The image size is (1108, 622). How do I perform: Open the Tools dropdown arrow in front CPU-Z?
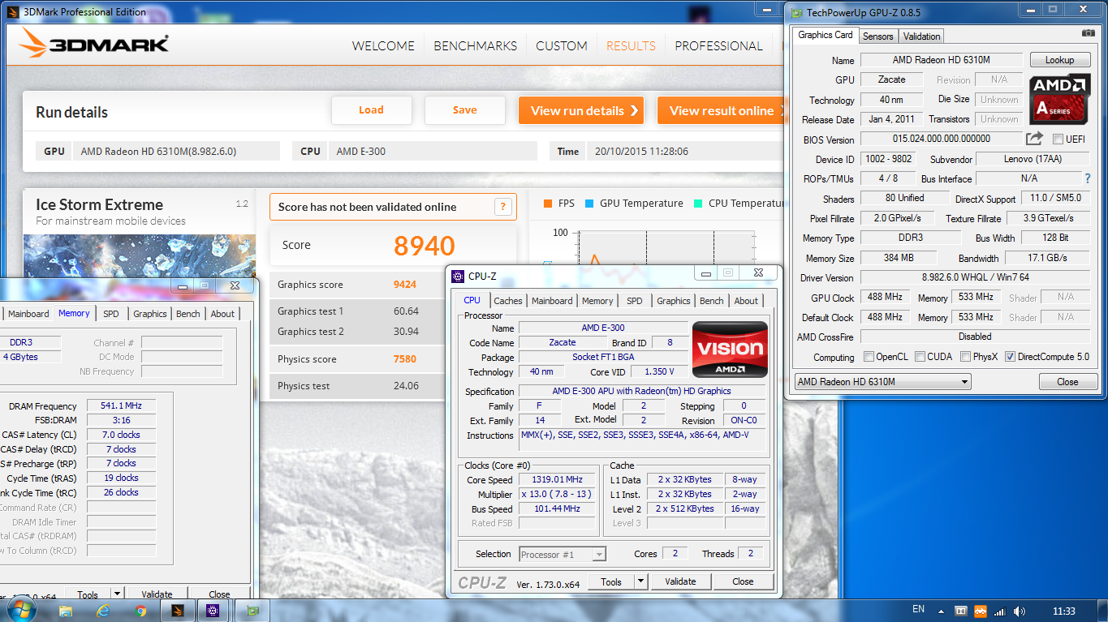(640, 581)
